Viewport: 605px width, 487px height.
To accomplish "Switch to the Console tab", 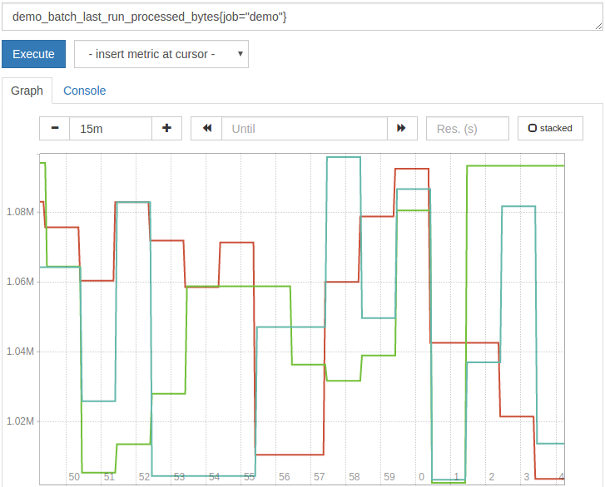I will coord(84,91).
